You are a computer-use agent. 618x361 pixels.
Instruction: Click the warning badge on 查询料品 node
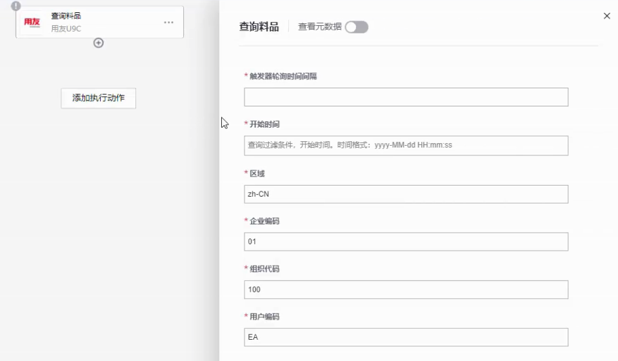[x=15, y=6]
